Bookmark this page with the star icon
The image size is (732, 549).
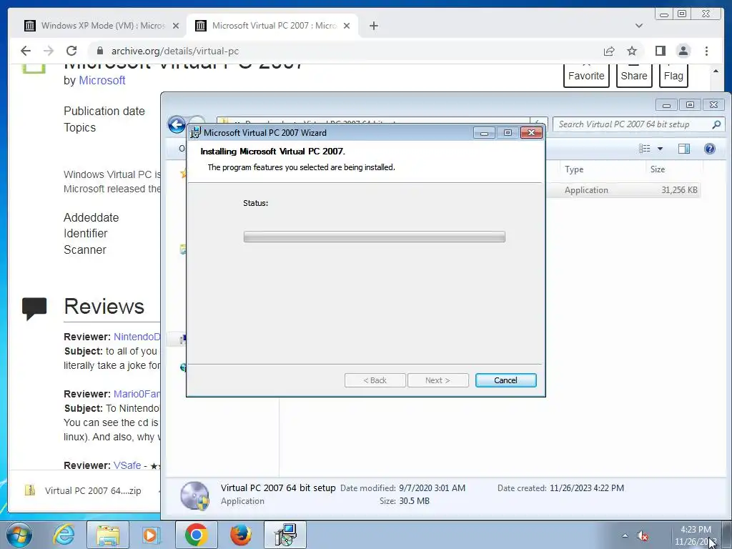click(632, 51)
